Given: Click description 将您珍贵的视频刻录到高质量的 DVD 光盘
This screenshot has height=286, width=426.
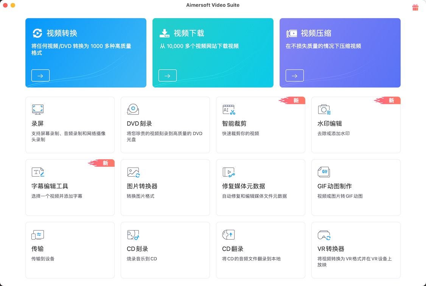Looking at the screenshot, I should pos(165,137).
